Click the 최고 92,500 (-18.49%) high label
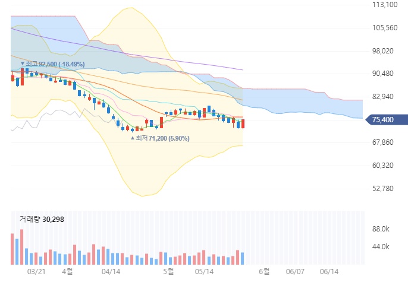Screen dimensions: 408x289 coord(52,64)
